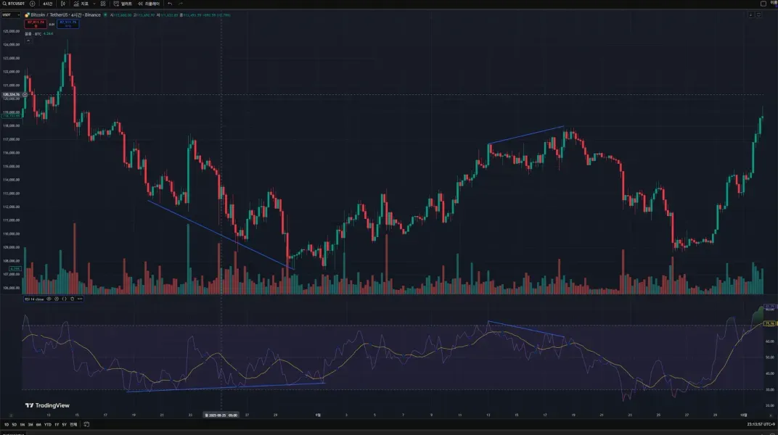Click the time and UTC+9 timezone display
Screen dimensions: 778x435
(761, 424)
